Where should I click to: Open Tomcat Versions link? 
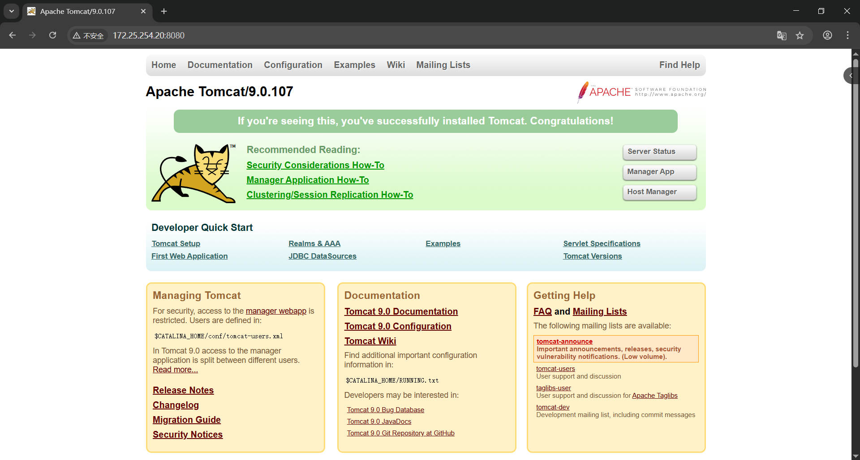click(592, 256)
